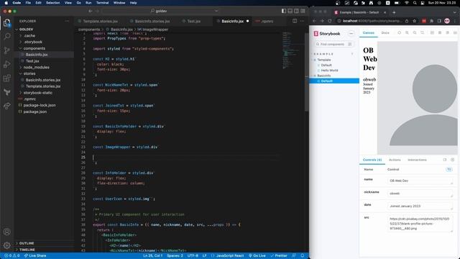Click Go Live in the status bar
Image resolution: width=460 pixels, height=259 pixels.
(x=257, y=255)
